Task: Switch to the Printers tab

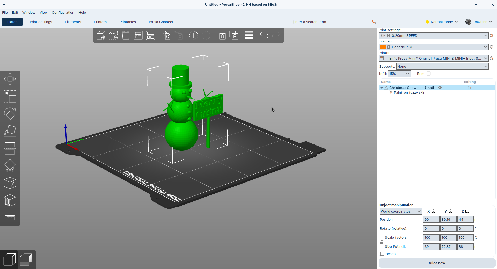Action: 100,22
